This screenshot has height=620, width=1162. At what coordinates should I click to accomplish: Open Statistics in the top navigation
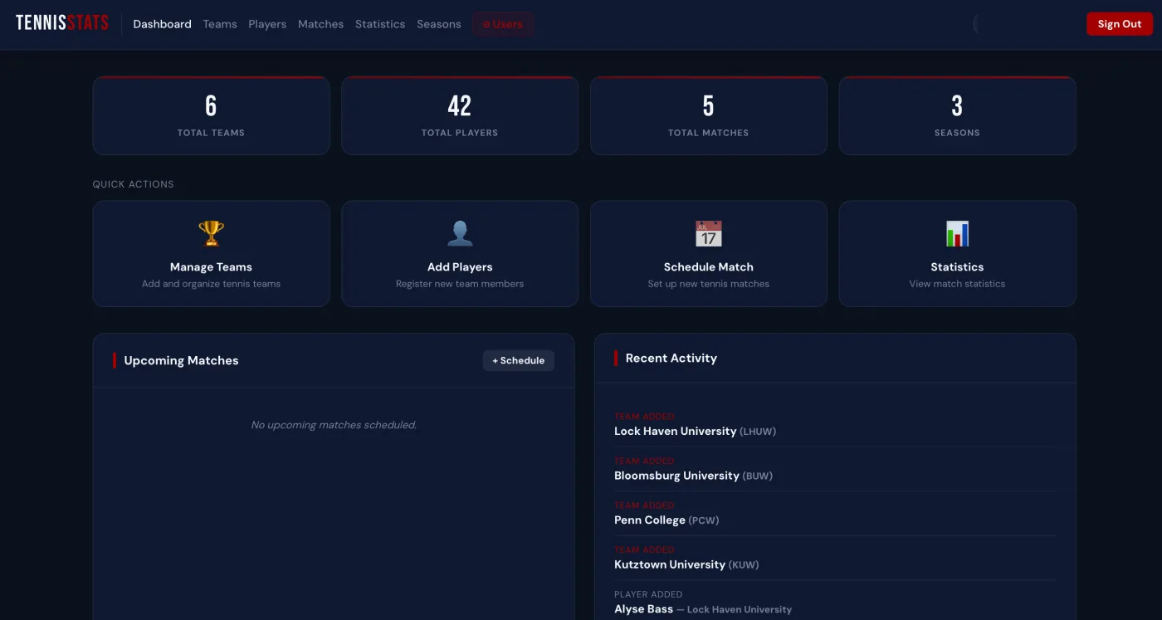click(380, 24)
